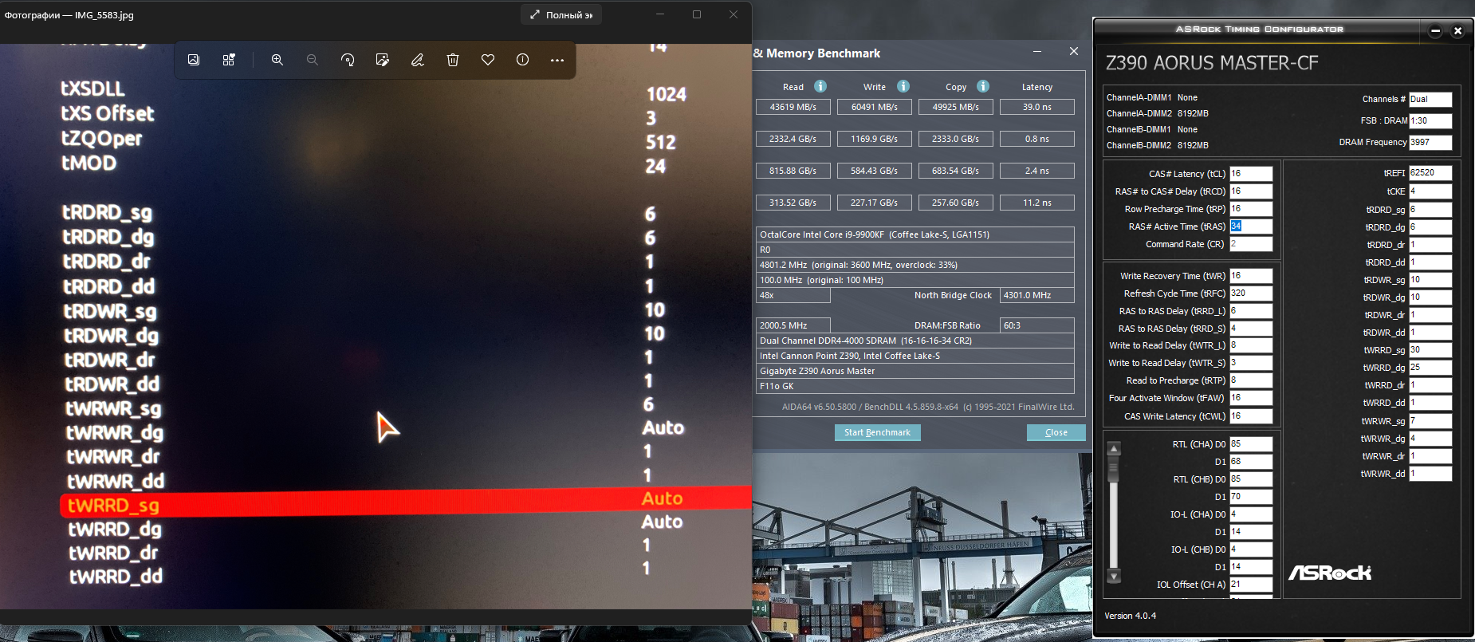1475x642 pixels.
Task: Click the Refresh Cycle Time (tRFC) field
Action: pos(1251,293)
